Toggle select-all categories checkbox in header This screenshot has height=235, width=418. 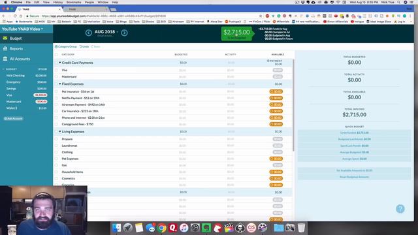[56, 55]
